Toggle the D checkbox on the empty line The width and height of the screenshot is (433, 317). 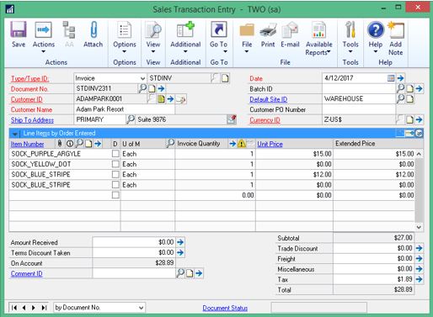click(115, 195)
